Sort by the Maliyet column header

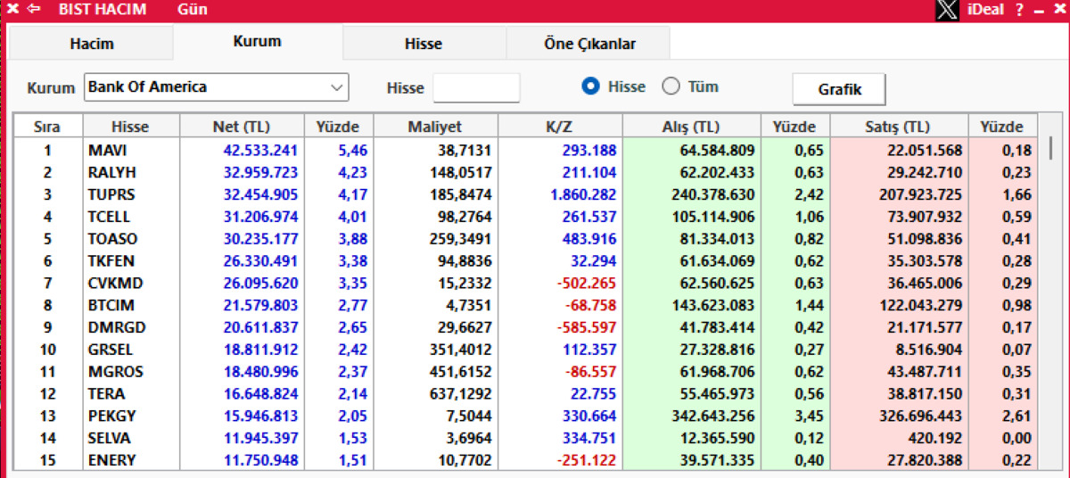click(x=436, y=127)
